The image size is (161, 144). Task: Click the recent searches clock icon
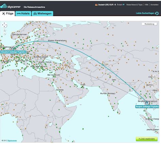(x=157, y=13)
